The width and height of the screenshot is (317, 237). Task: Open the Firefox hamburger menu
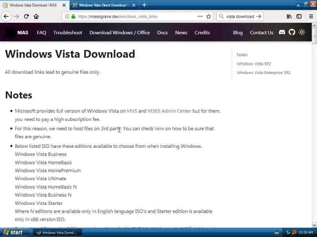[311, 16]
